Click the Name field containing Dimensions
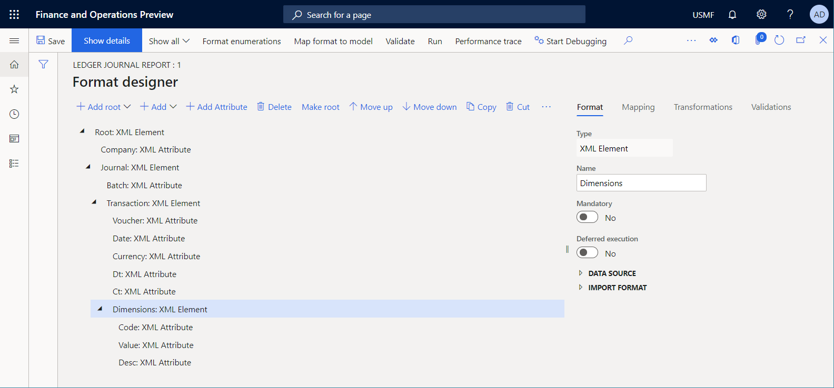The width and height of the screenshot is (834, 388). (x=641, y=183)
